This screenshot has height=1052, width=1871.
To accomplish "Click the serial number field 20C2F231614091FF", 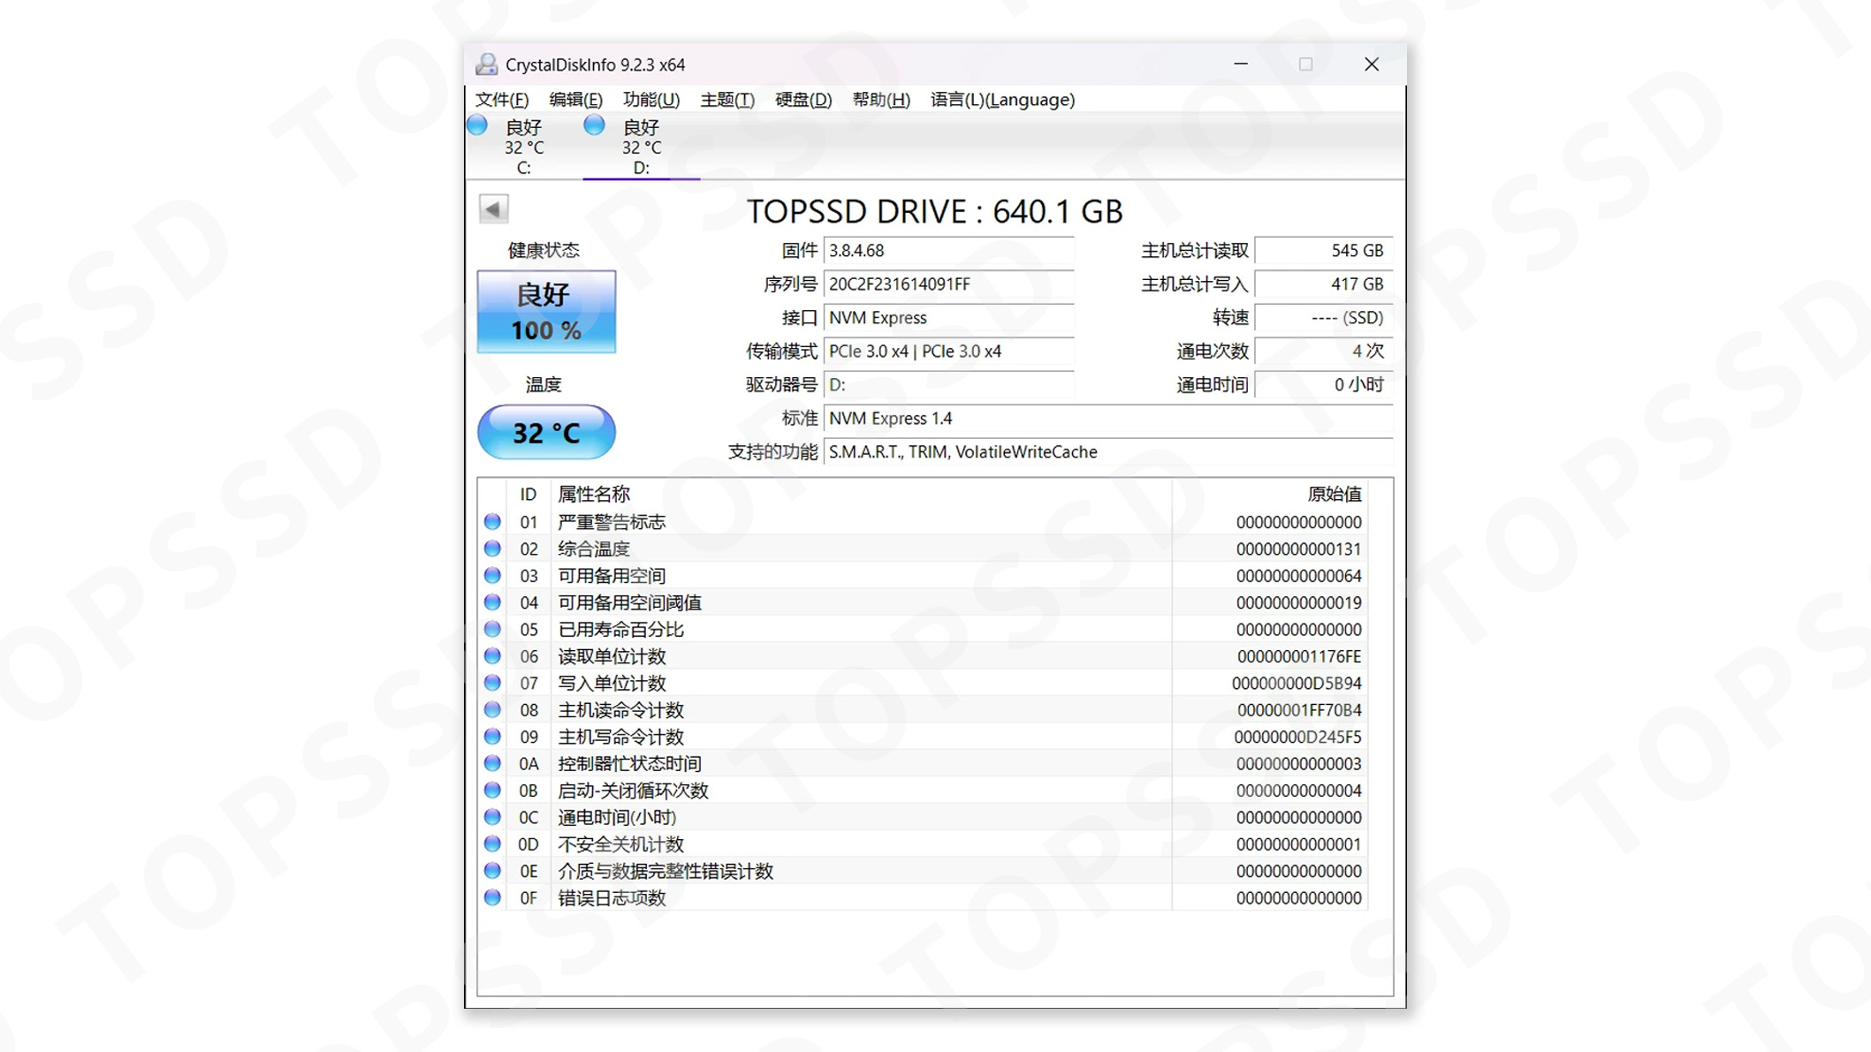I will 948,284.
